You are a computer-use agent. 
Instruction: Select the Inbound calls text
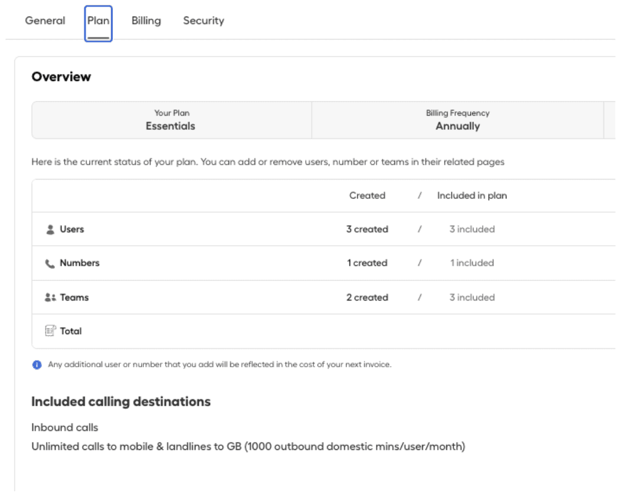[65, 427]
